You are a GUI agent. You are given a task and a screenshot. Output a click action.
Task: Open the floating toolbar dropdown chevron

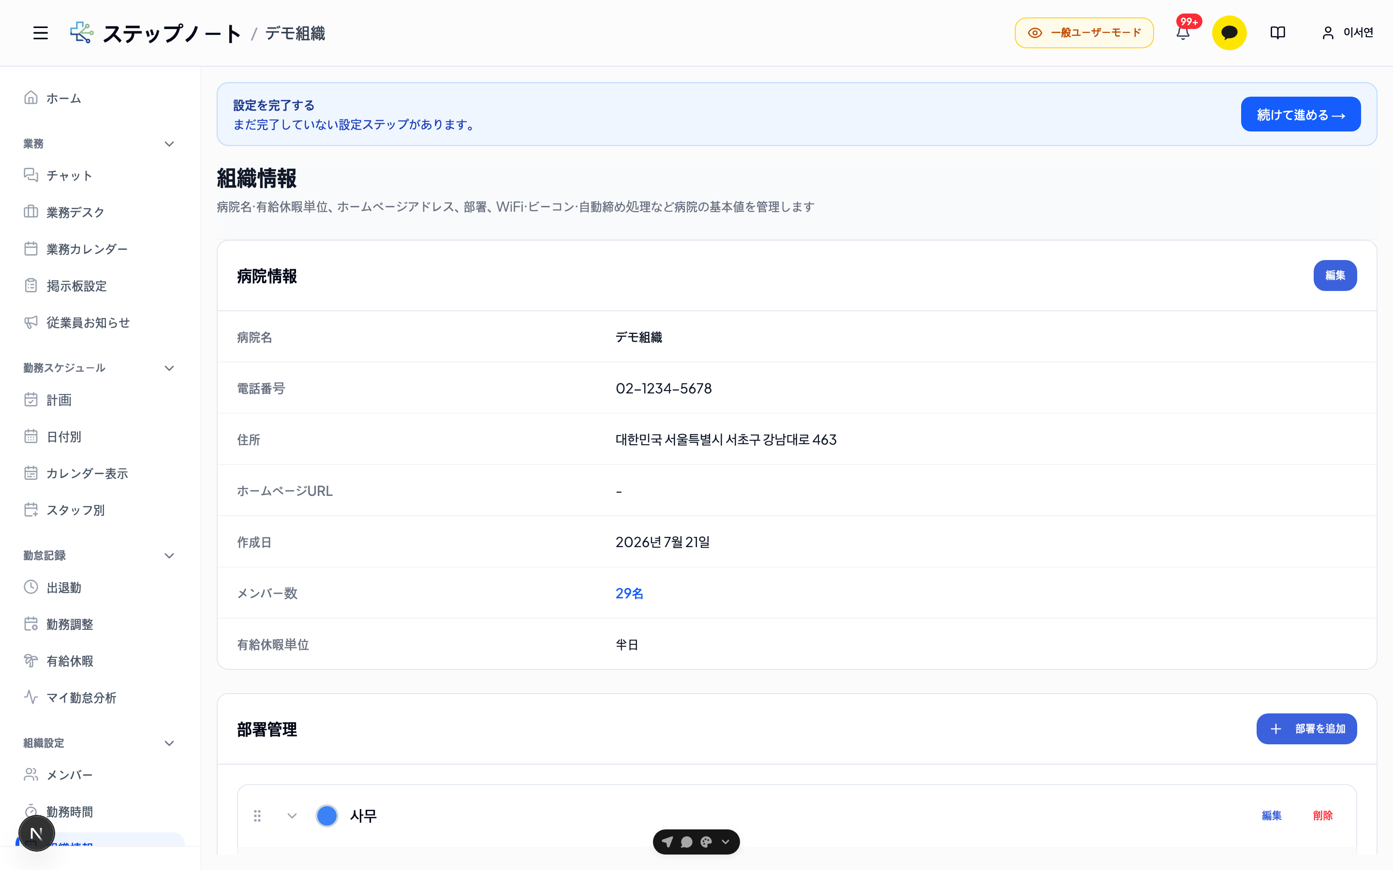[x=726, y=842]
